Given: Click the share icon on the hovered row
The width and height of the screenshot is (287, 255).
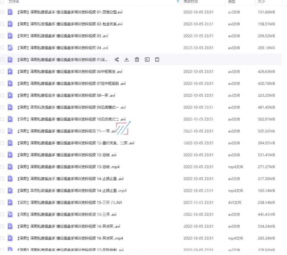Looking at the screenshot, I should point(117,60).
